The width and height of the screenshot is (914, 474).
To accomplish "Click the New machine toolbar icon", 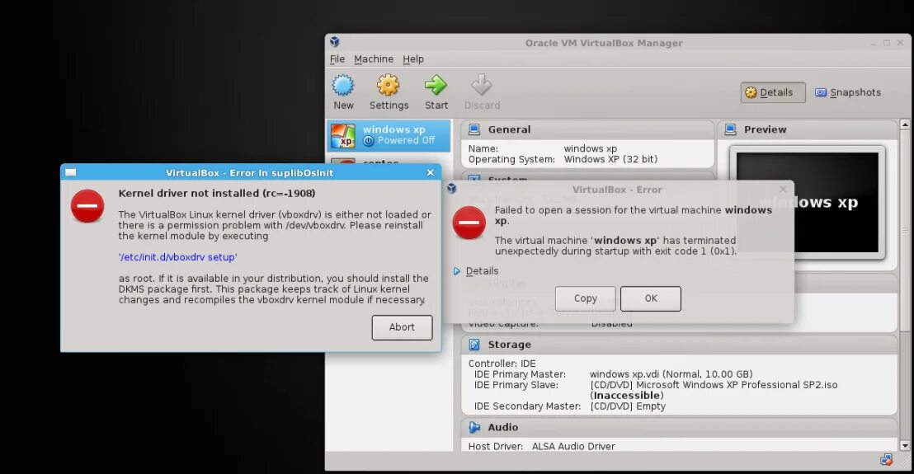I will pos(343,86).
